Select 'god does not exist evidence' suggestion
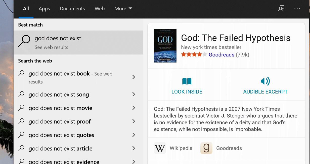The image size is (310, 164). [78, 160]
